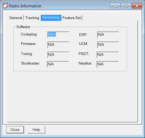Click the PSDT version field
Image resolution: width=145 pixels, height=138 pixels.
click(x=107, y=55)
